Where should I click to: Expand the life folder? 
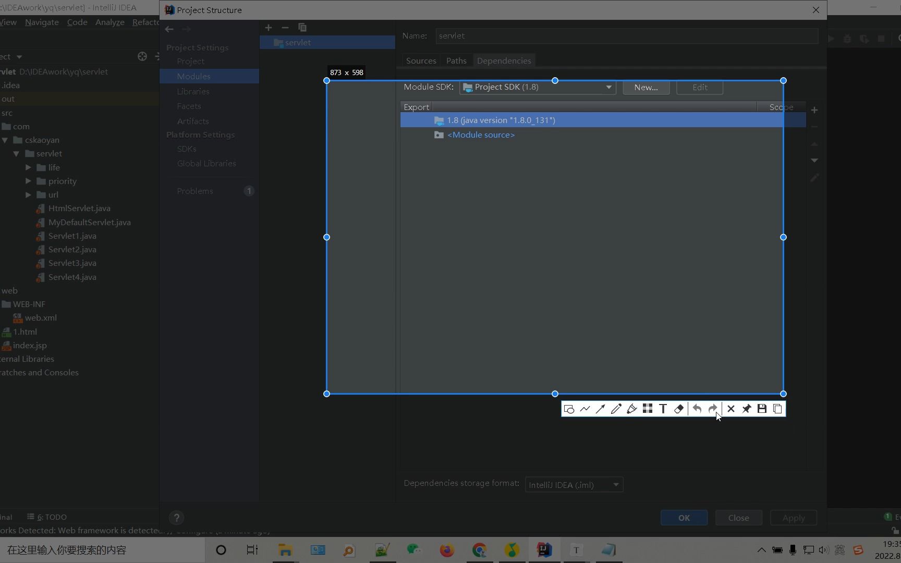coord(28,167)
